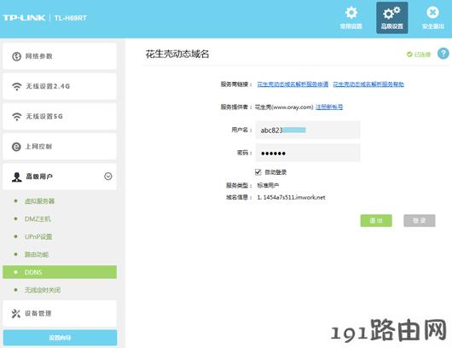Select 路由功能 submenu item
The width and height of the screenshot is (452, 348).
37,254
